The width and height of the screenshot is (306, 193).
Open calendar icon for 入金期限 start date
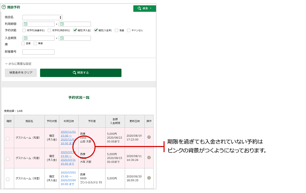26,38
